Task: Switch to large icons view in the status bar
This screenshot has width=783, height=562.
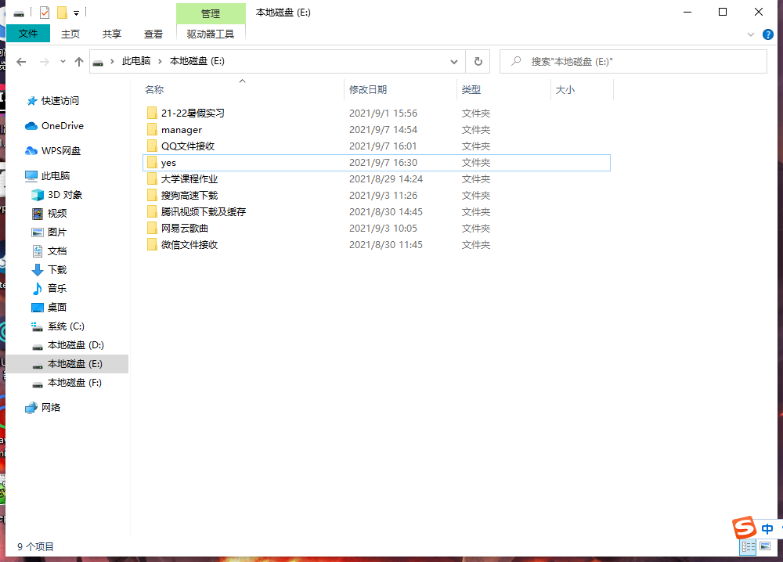Action: pos(765,547)
